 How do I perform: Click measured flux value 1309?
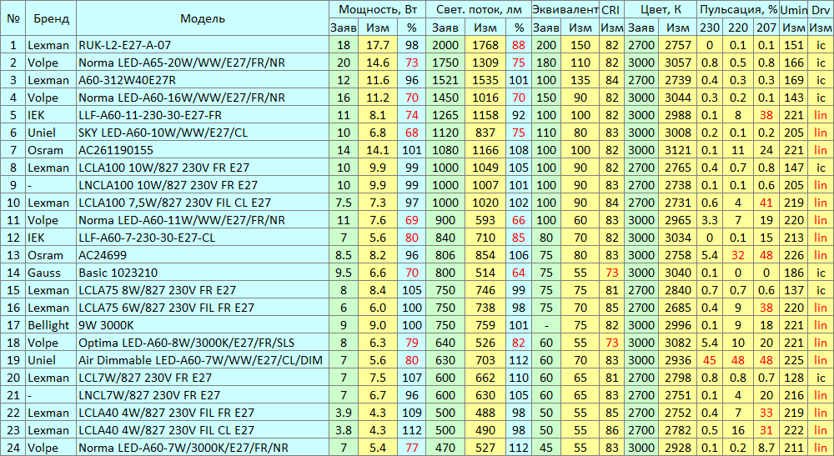click(486, 63)
